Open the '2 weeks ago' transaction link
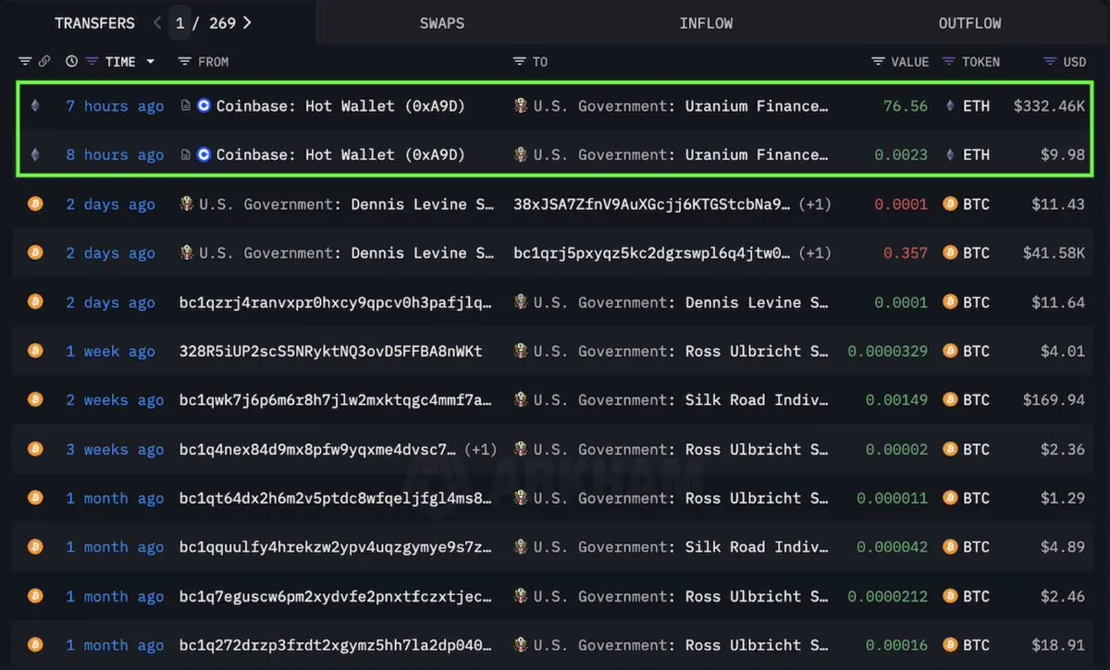 (x=115, y=400)
